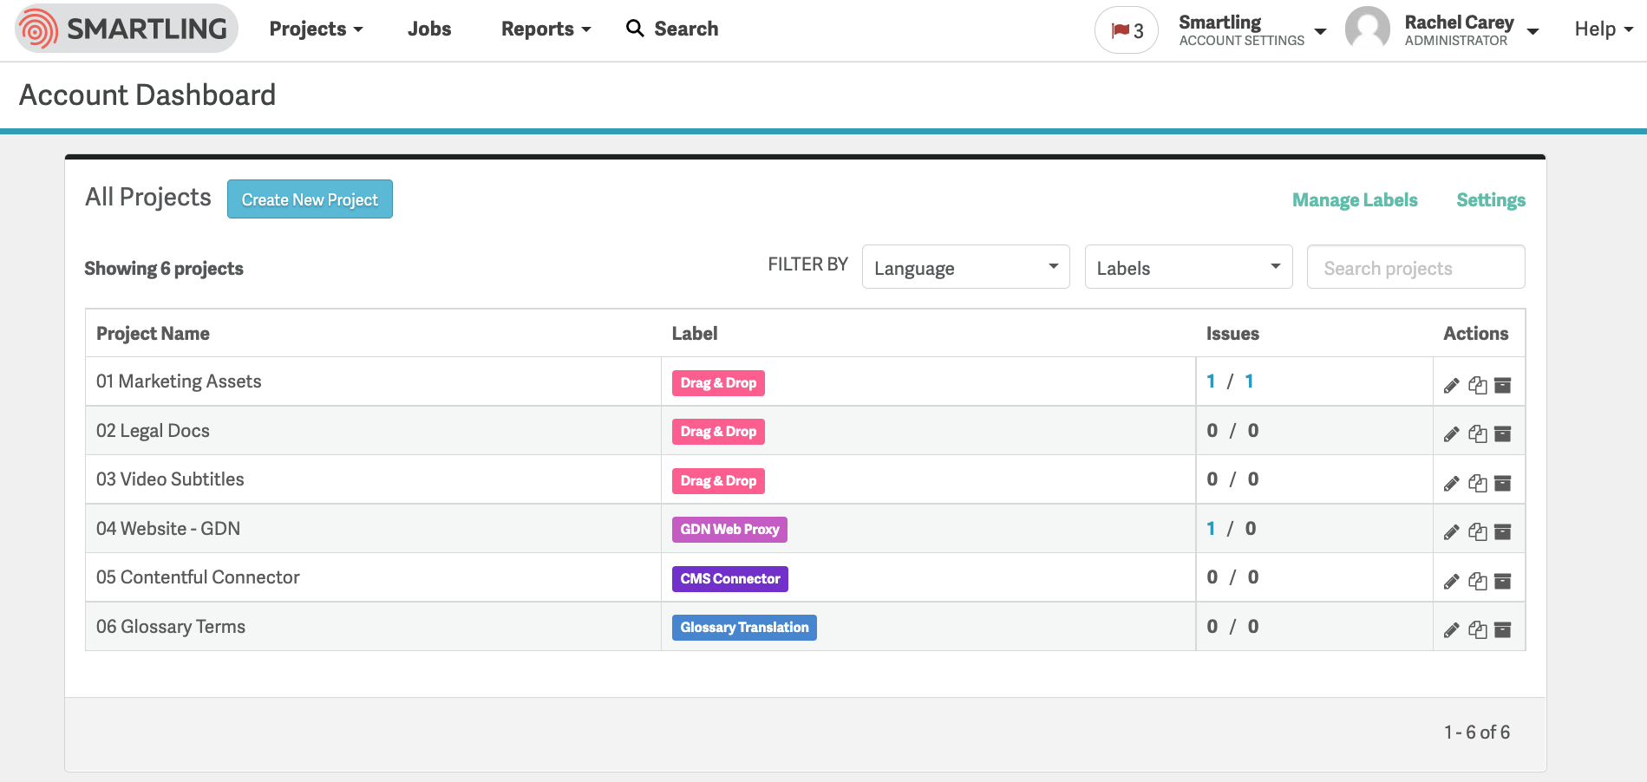Viewport: 1647px width, 782px height.
Task: Open issues for 01 Marketing Assets
Action: tap(1210, 381)
